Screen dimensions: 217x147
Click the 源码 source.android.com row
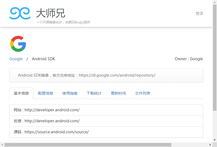106,132
